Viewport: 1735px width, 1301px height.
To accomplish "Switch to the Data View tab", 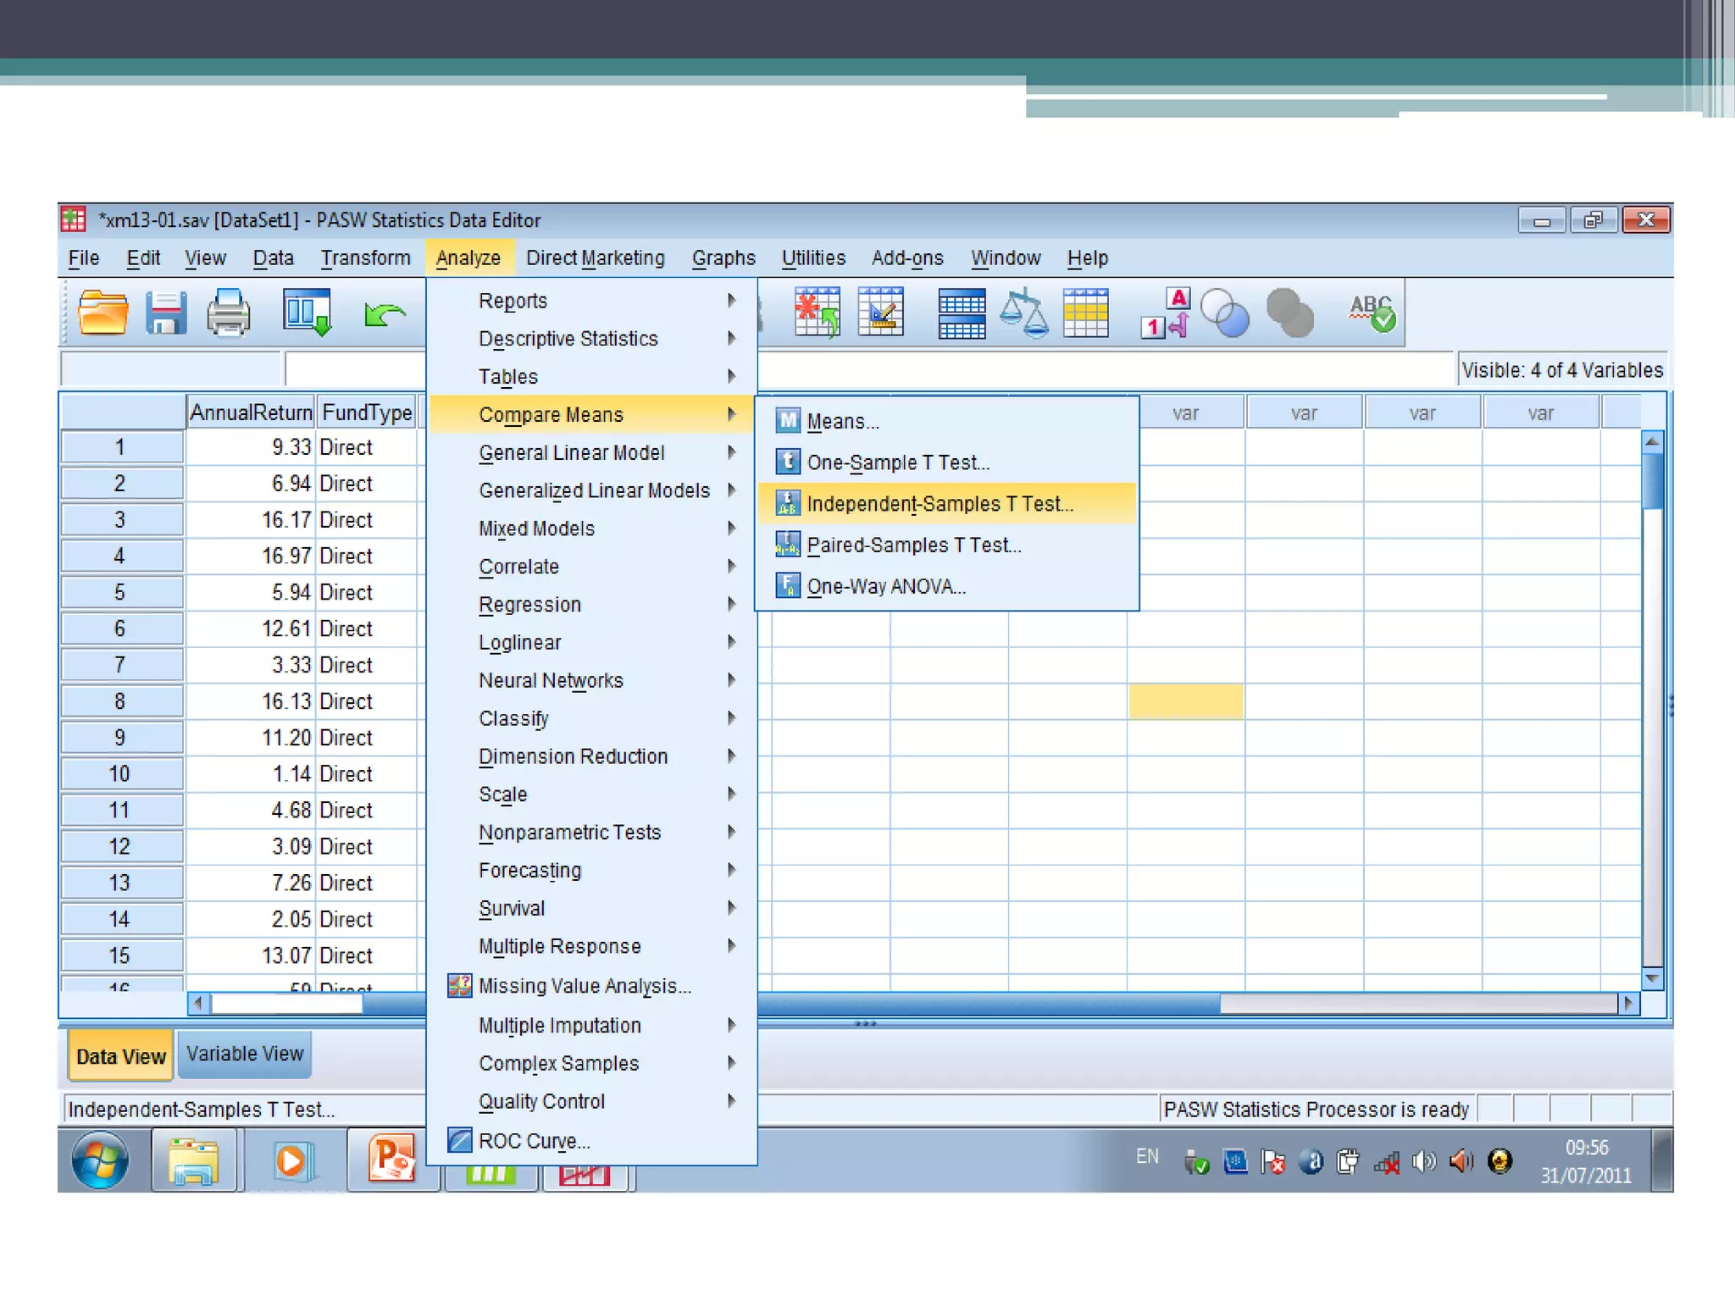I will click(120, 1056).
